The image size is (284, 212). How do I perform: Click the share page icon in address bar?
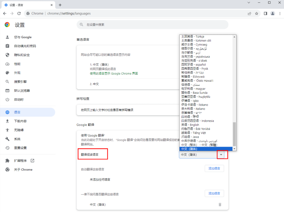249,13
